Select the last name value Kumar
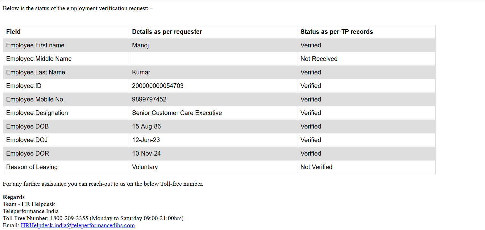 click(x=141, y=72)
